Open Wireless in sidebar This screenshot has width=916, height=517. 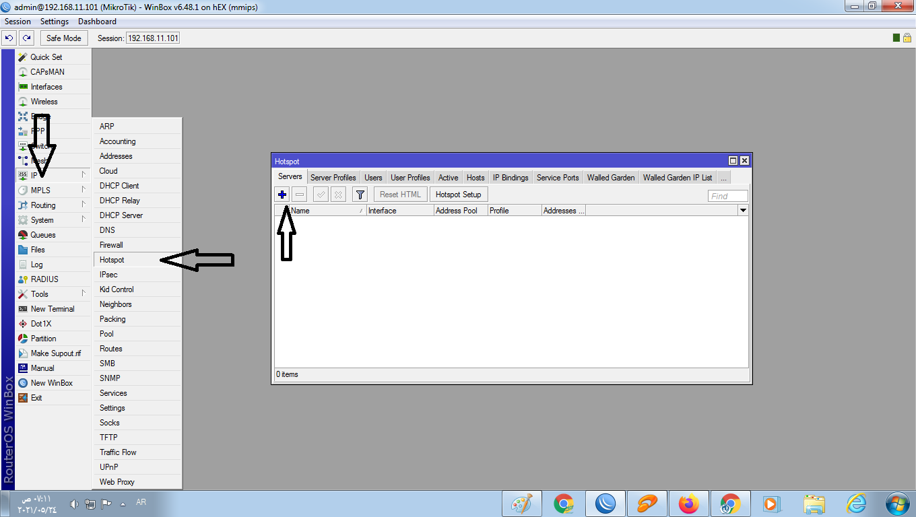coord(53,102)
